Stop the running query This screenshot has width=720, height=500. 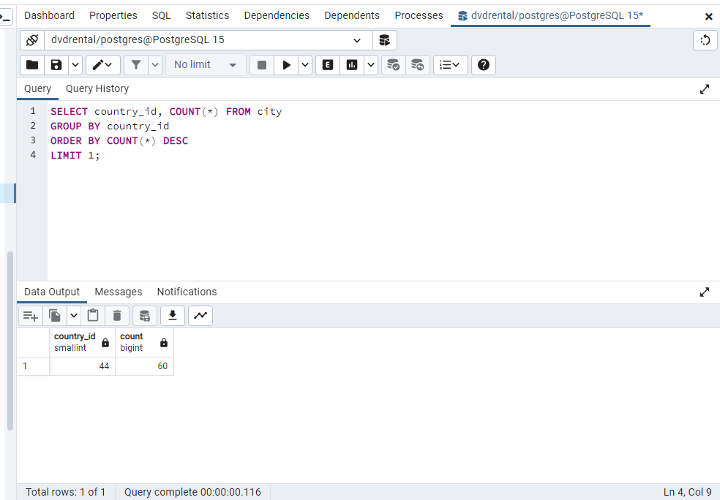pos(261,64)
